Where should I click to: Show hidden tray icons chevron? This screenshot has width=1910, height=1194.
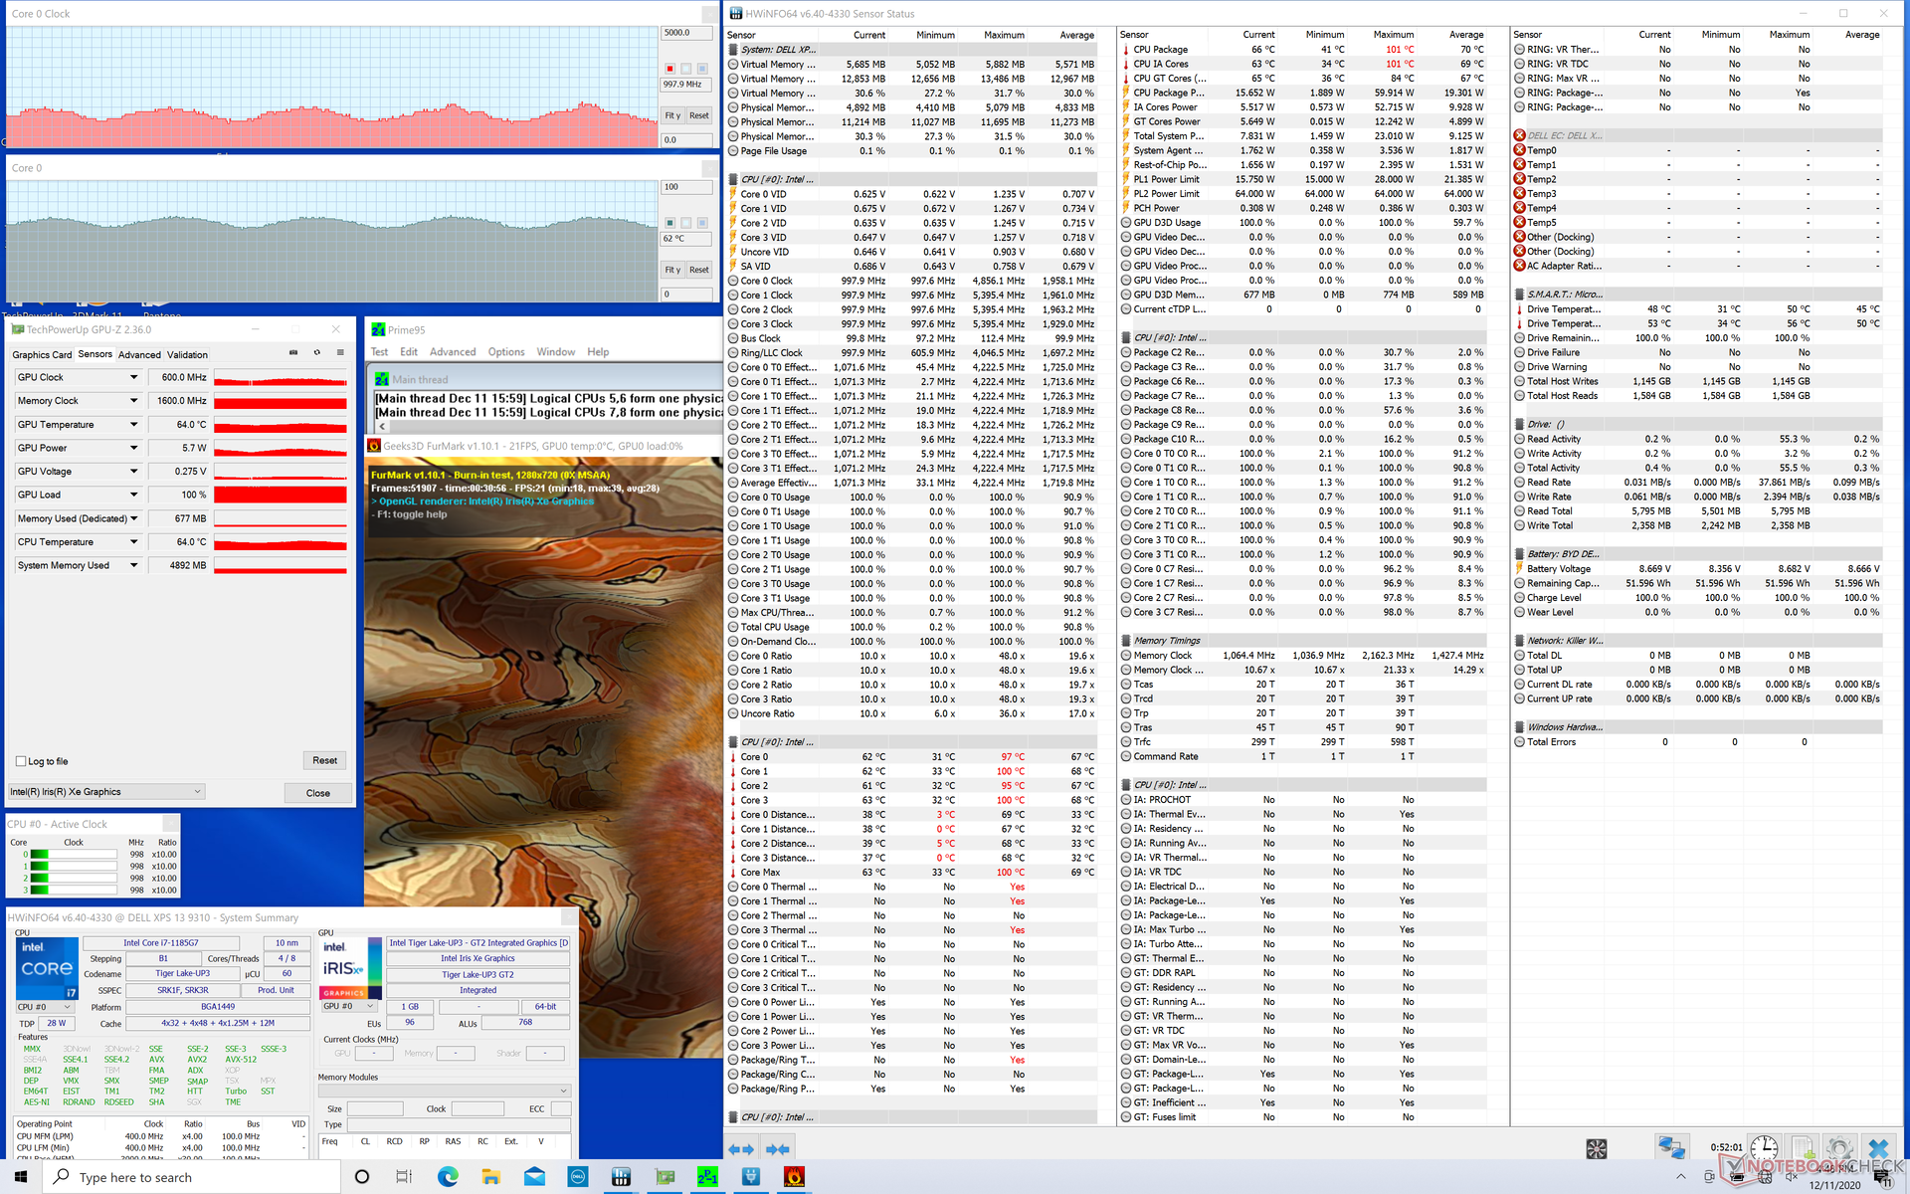(1681, 1177)
